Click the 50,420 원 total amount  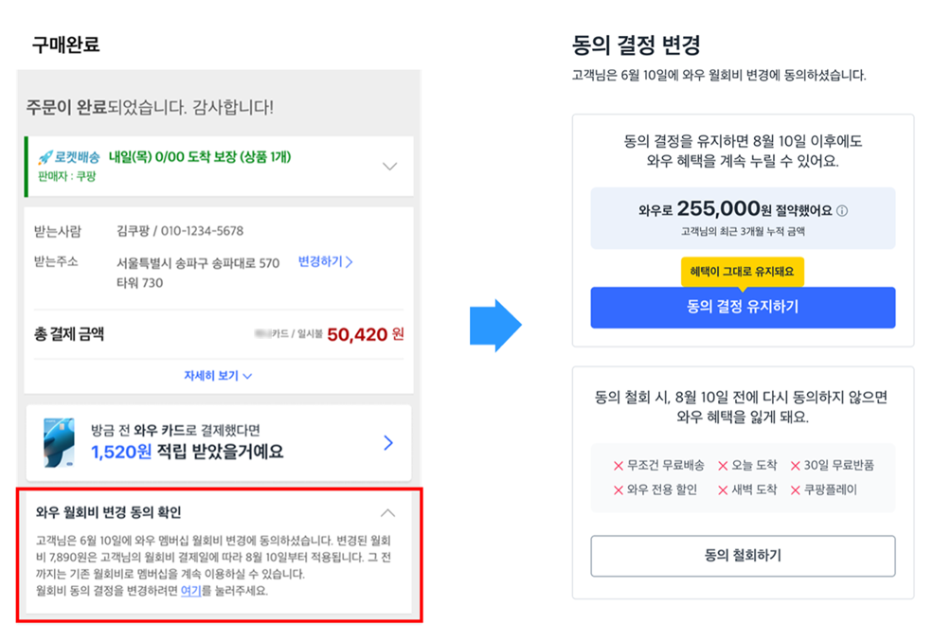click(365, 334)
